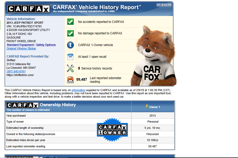The image size is (238, 158).
Task: Click 'An independent company established in 1986' tagline
Action: [x=84, y=11]
